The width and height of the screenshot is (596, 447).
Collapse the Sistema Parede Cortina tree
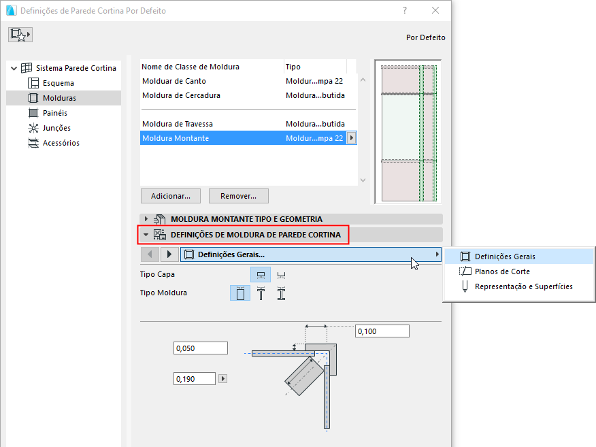point(14,69)
